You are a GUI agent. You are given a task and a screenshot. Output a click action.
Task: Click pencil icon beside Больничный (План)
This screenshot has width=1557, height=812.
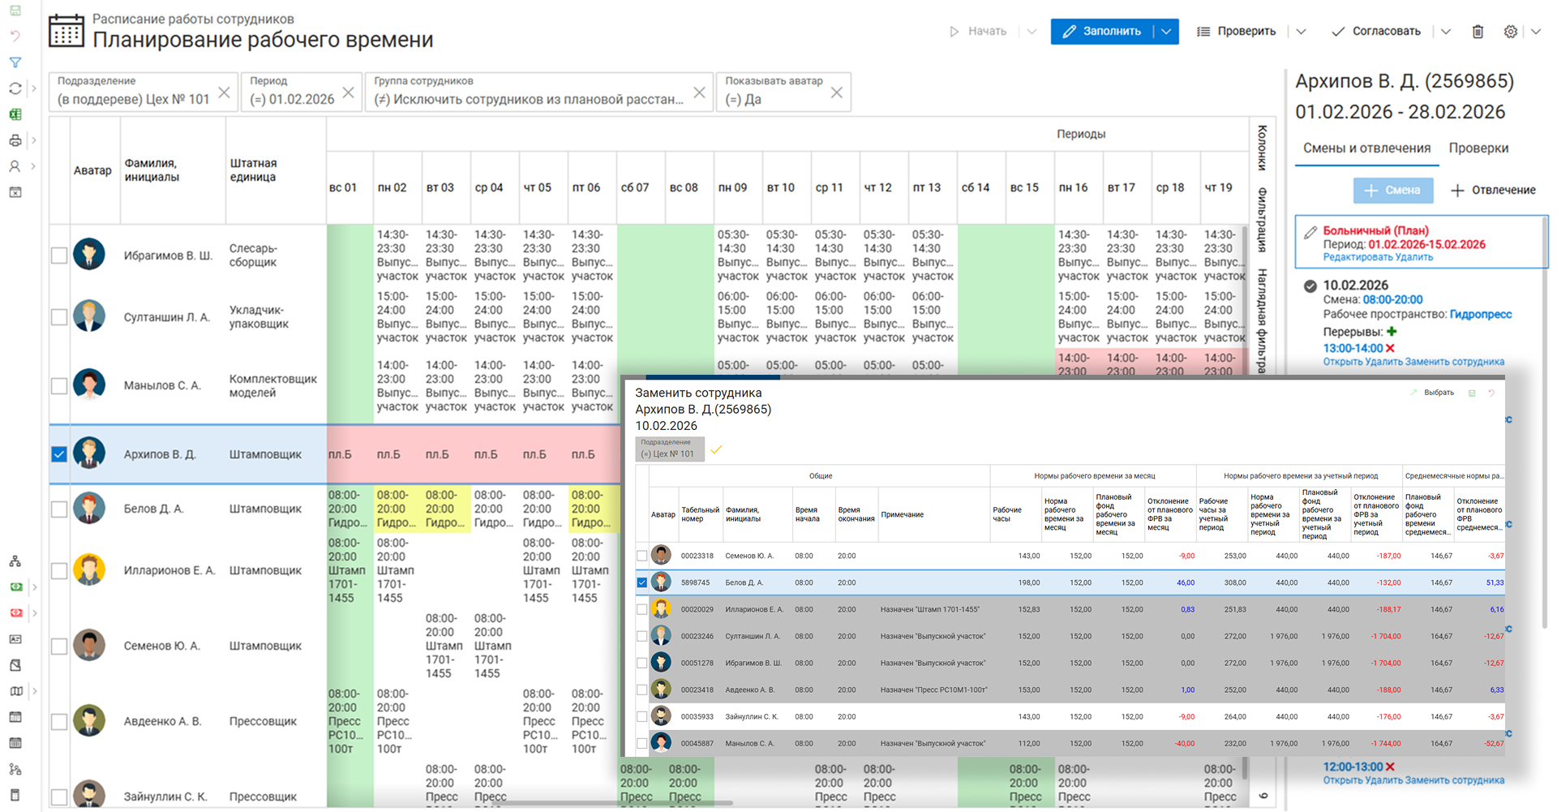click(1310, 233)
